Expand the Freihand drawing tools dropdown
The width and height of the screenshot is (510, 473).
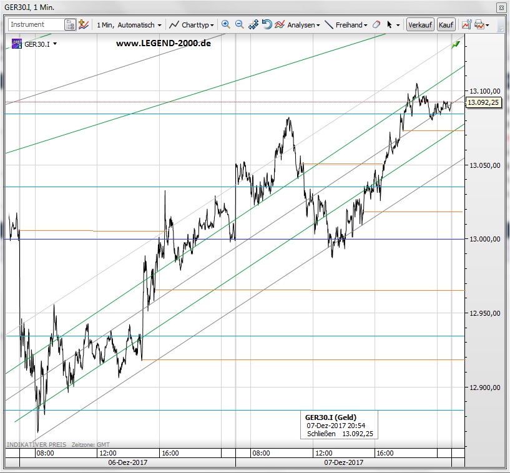[x=366, y=26]
